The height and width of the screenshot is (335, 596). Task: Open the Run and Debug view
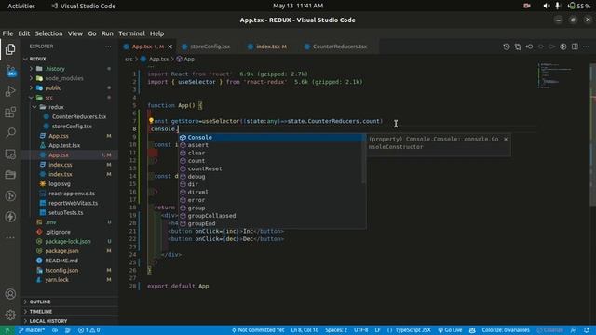10,91
